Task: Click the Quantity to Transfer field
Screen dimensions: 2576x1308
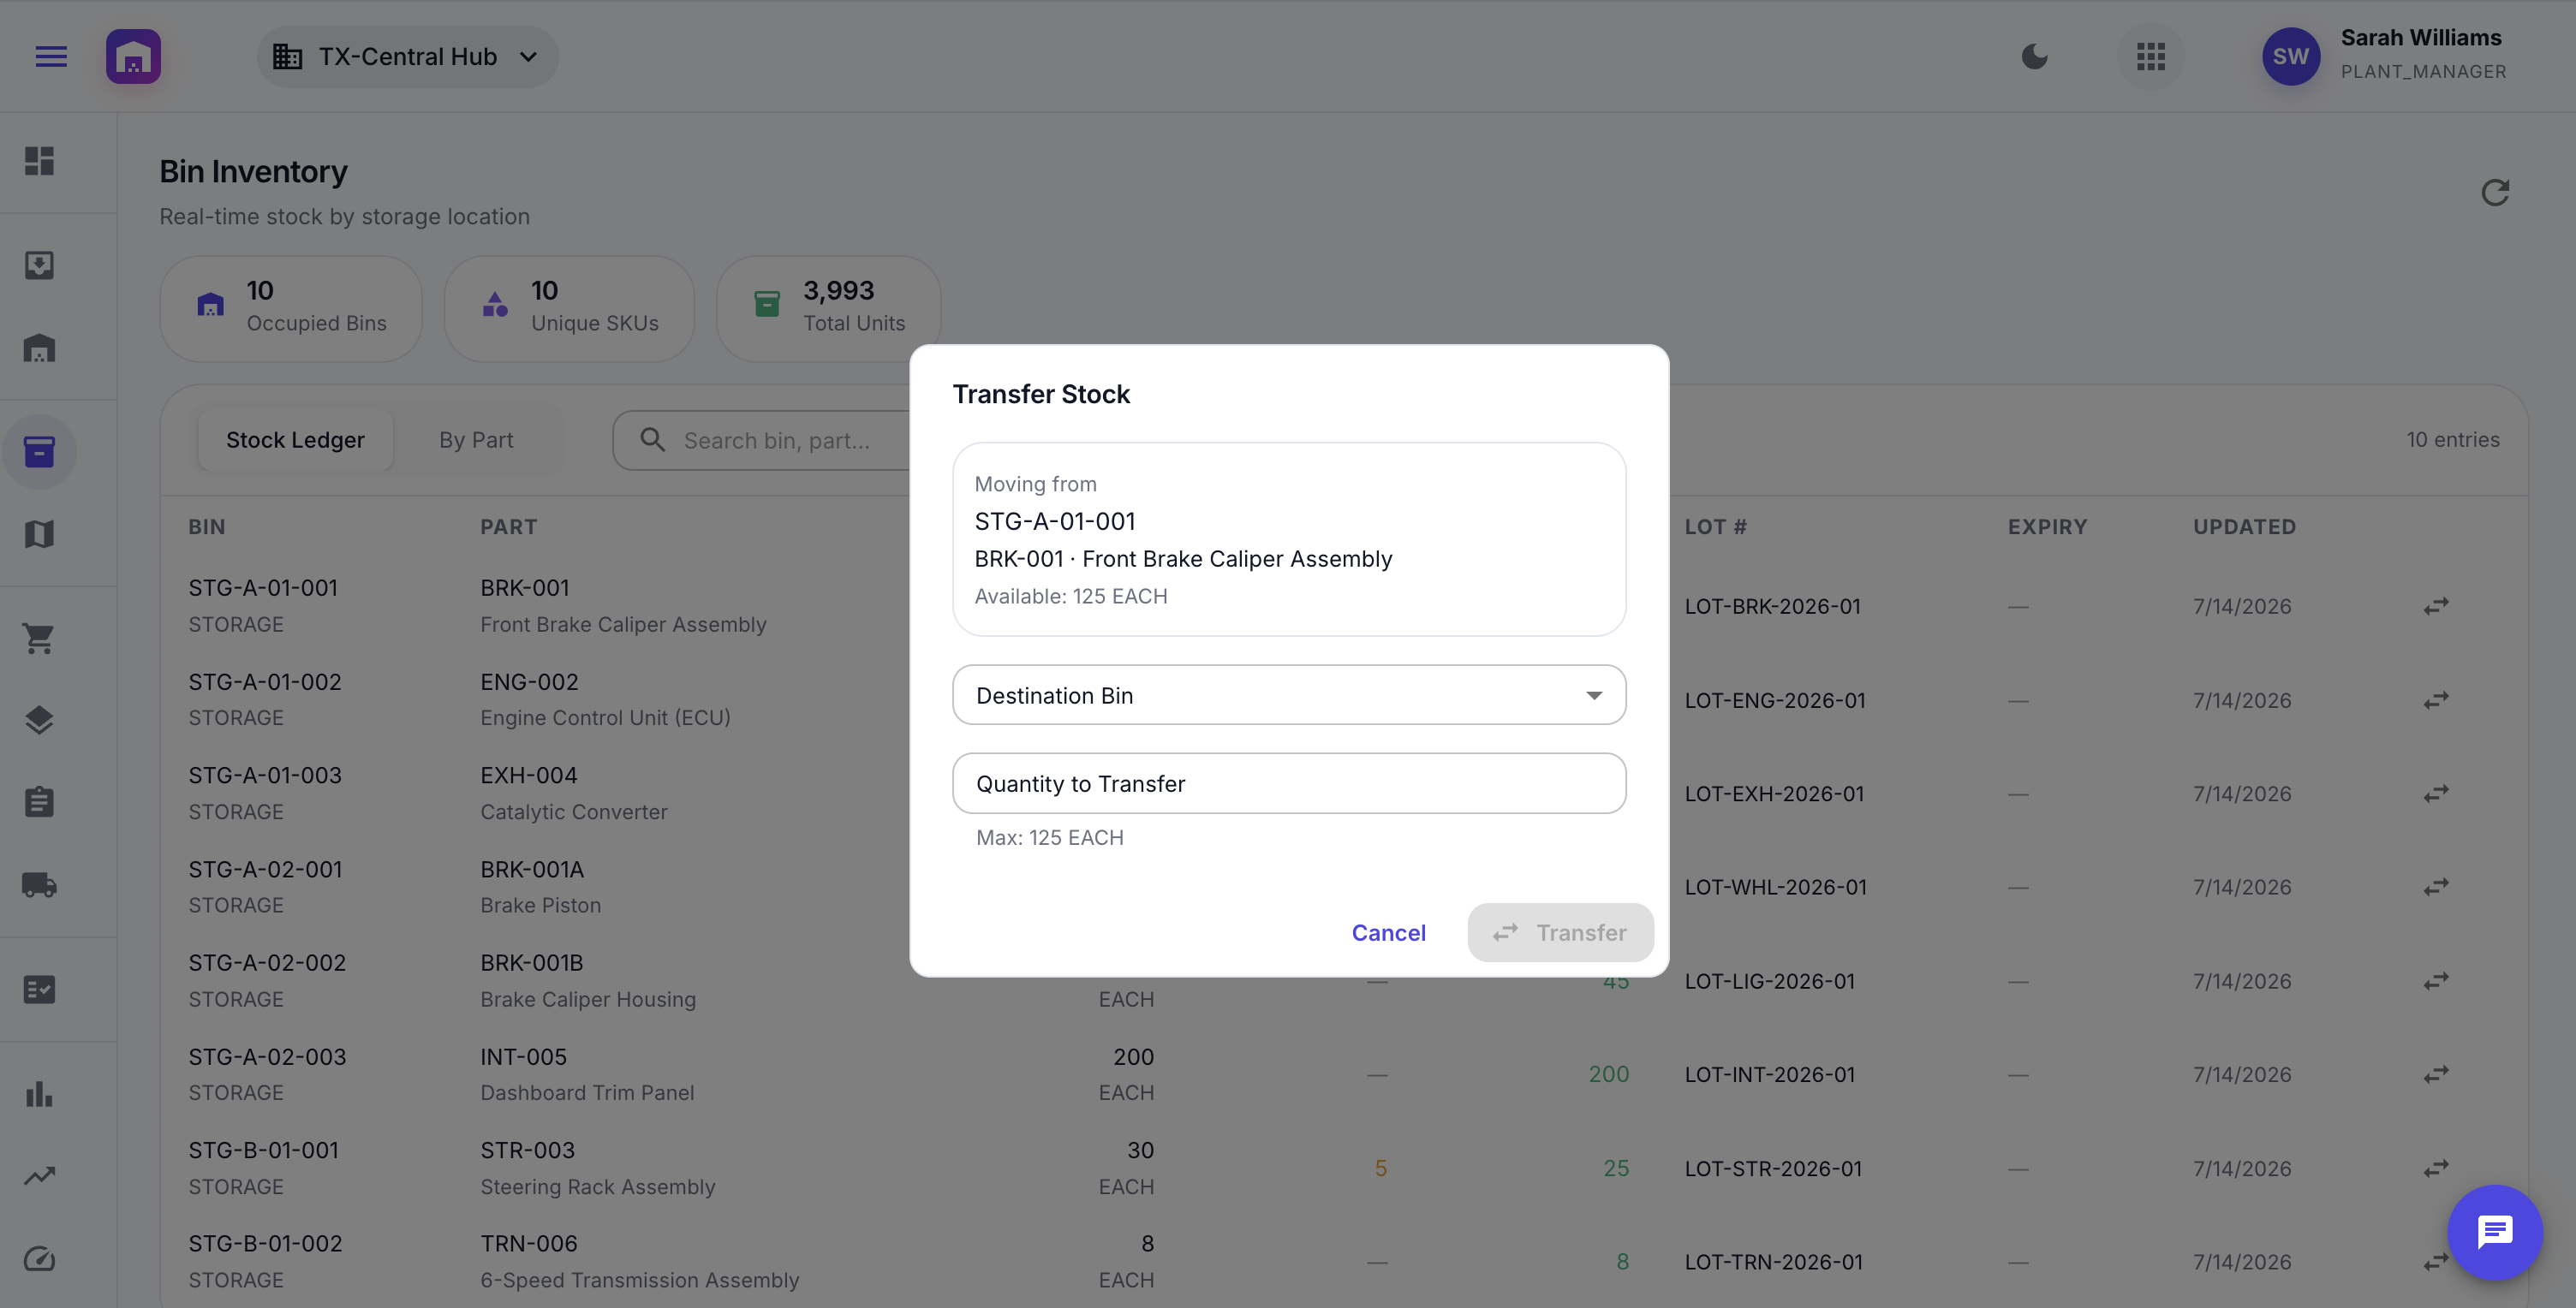Action: pyautogui.click(x=1289, y=783)
